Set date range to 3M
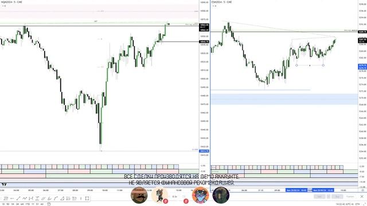This screenshot has width=367, height=206. click(17, 204)
